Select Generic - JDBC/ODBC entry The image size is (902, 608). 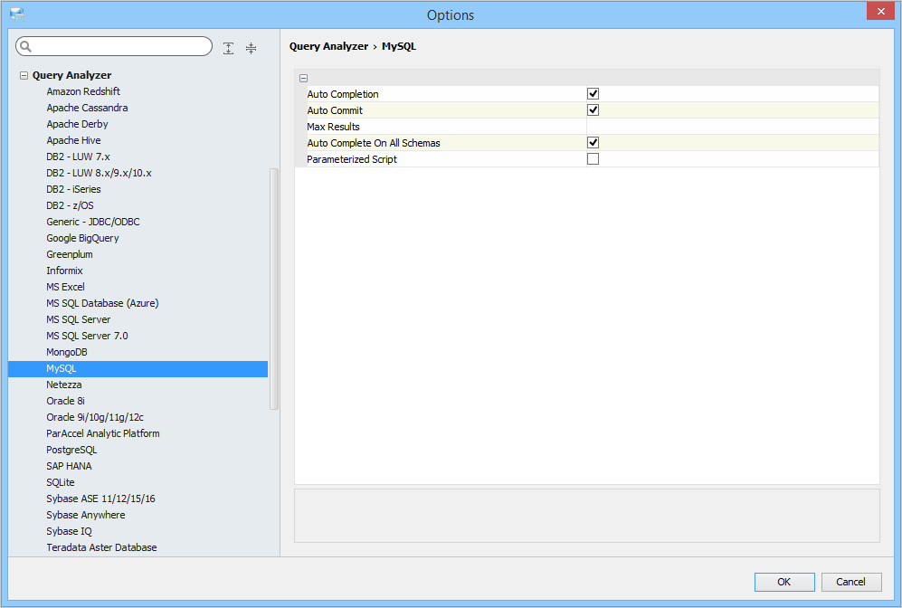93,222
